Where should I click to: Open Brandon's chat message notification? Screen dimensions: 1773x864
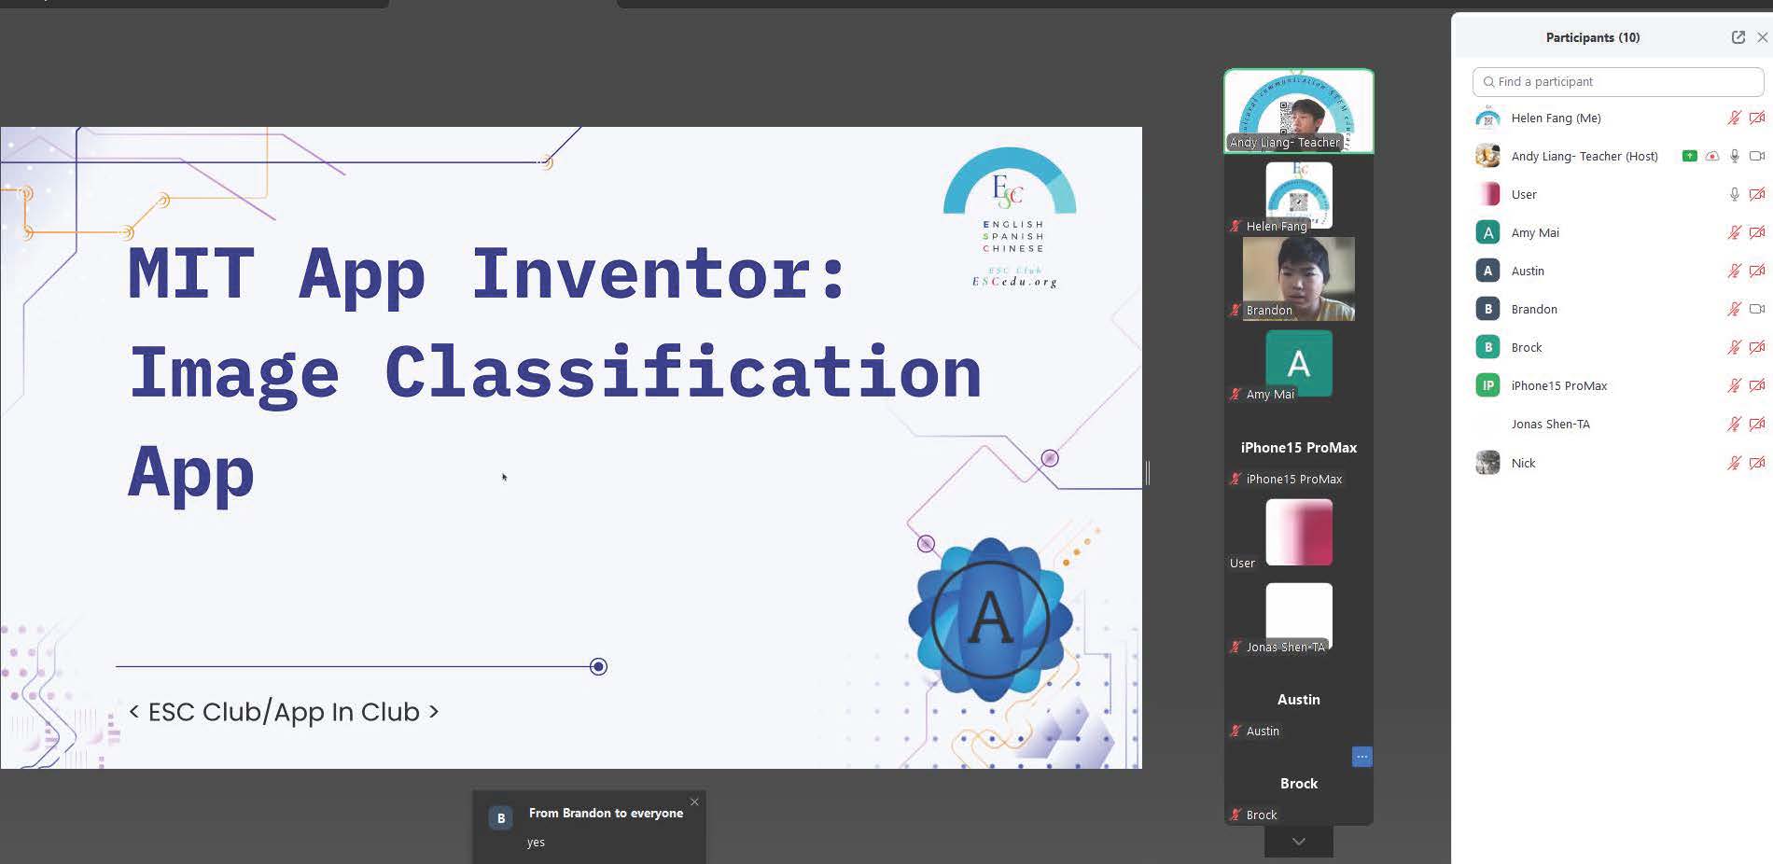589,828
